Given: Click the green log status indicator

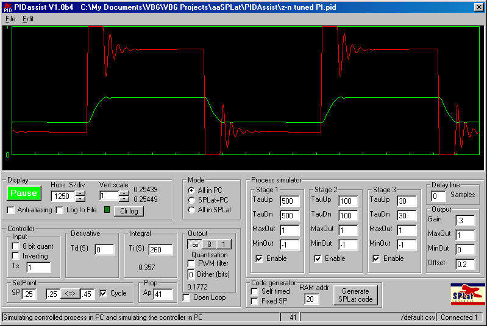Looking at the screenshot, I should (x=107, y=210).
